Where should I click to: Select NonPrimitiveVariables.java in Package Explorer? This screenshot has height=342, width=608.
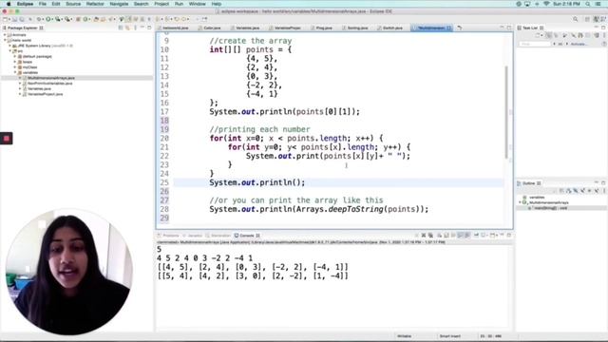pos(49,84)
